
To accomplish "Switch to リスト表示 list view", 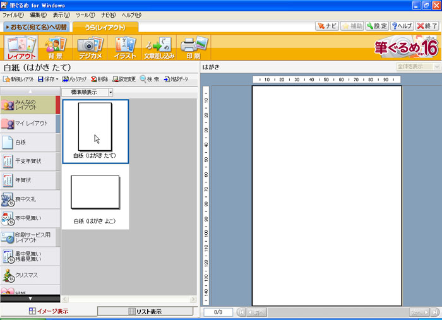I will pos(145,311).
